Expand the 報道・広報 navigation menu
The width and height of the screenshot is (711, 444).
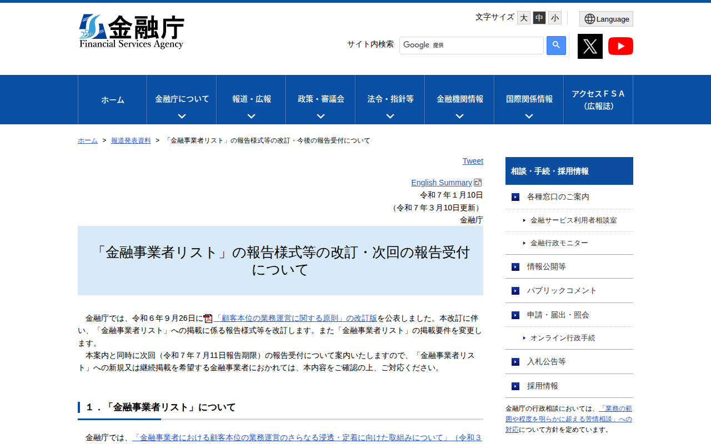point(251,99)
